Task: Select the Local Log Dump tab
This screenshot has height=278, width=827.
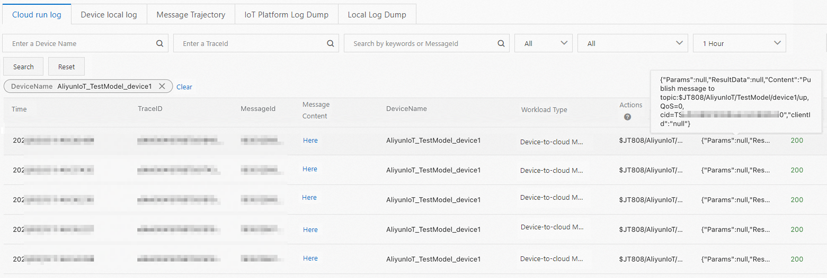Action: [x=377, y=15]
